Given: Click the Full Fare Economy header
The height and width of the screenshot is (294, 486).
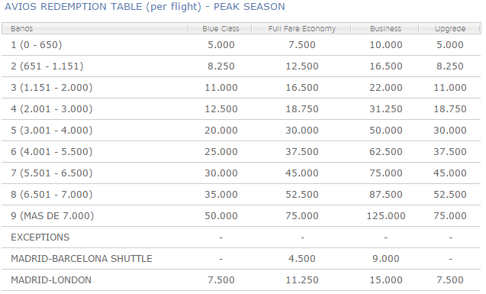Looking at the screenshot, I should click(301, 28).
